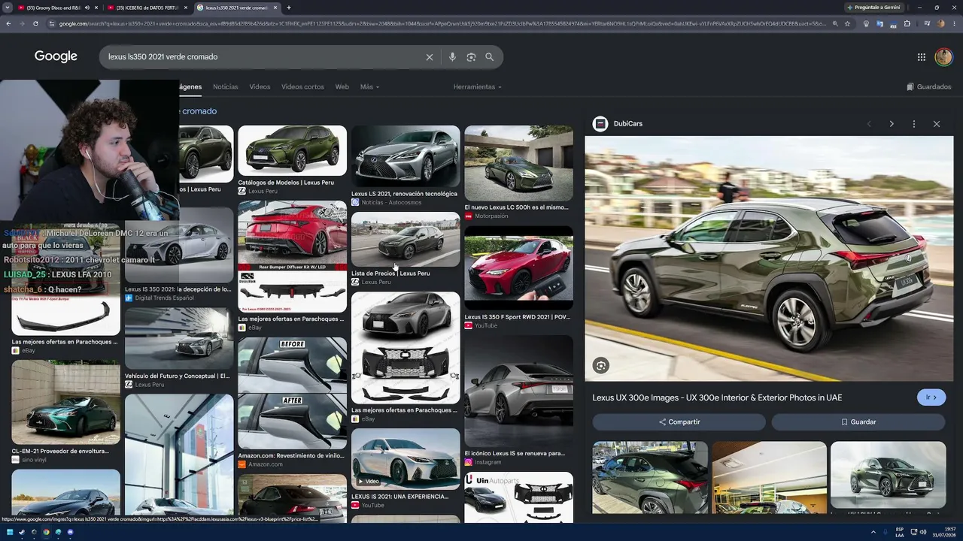Click the sino vinyl source label
This screenshot has height=541, width=963.
(x=34, y=460)
